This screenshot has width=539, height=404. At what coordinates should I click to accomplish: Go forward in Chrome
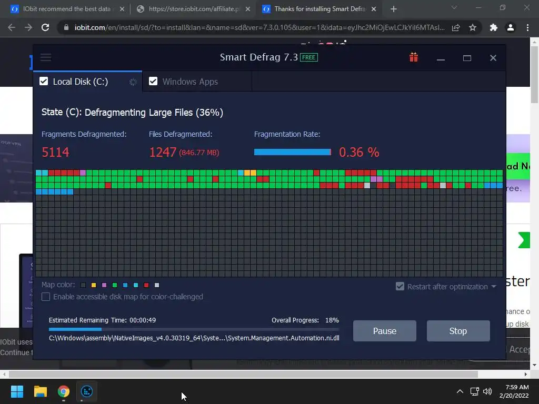point(28,27)
